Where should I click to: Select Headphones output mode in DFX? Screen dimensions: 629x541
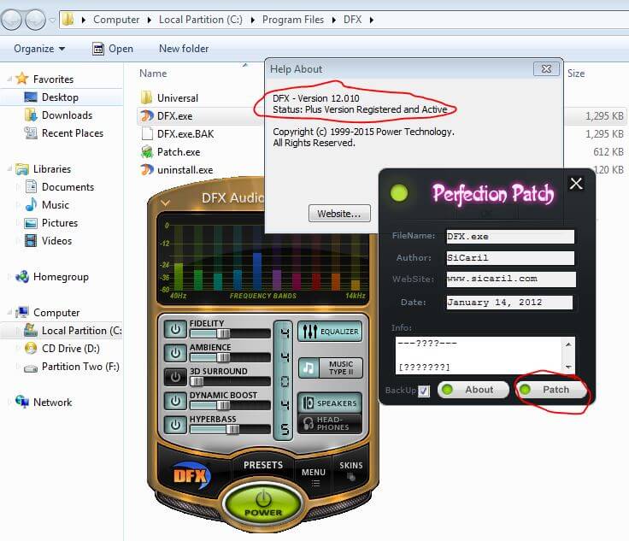pyautogui.click(x=330, y=424)
